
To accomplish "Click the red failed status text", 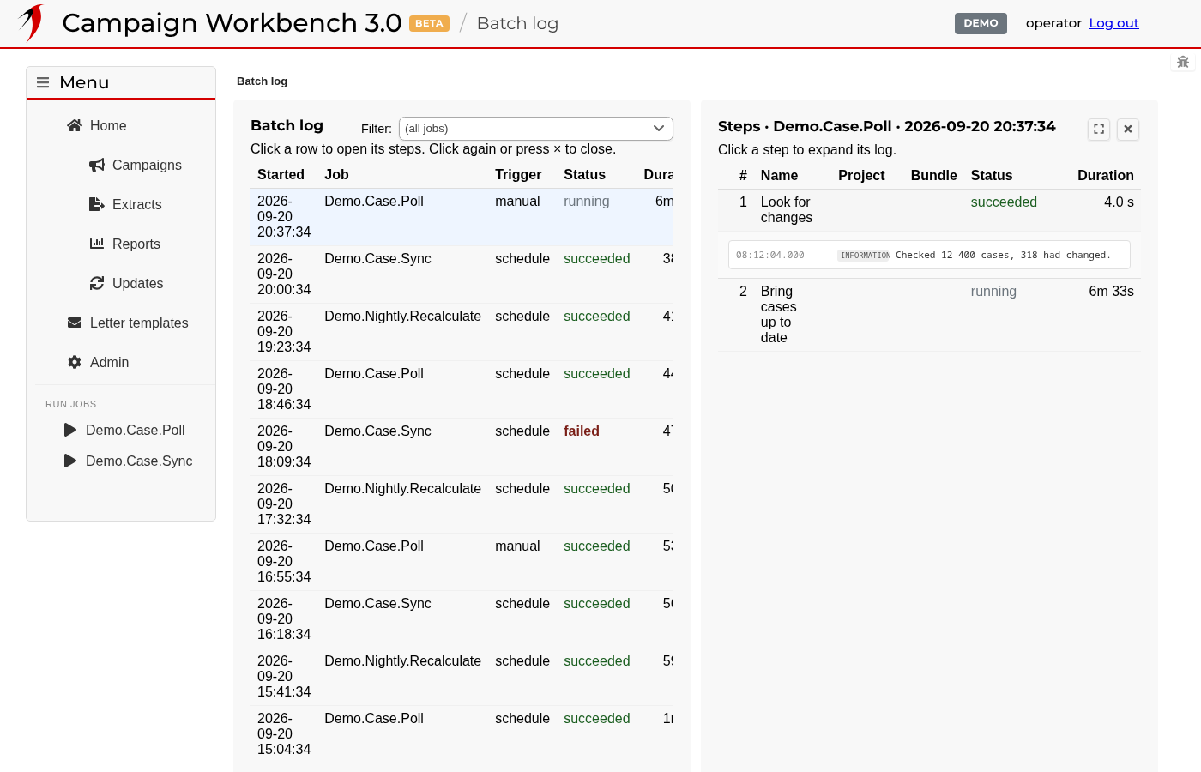I will 582,431.
